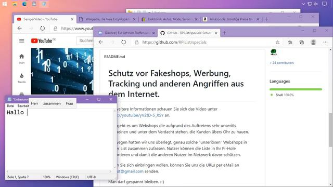Close the Wikipedia tab
This screenshot has height=187, width=333.
pos(134,19)
